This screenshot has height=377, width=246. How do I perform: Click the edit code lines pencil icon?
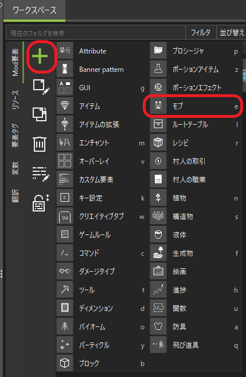[41, 174]
